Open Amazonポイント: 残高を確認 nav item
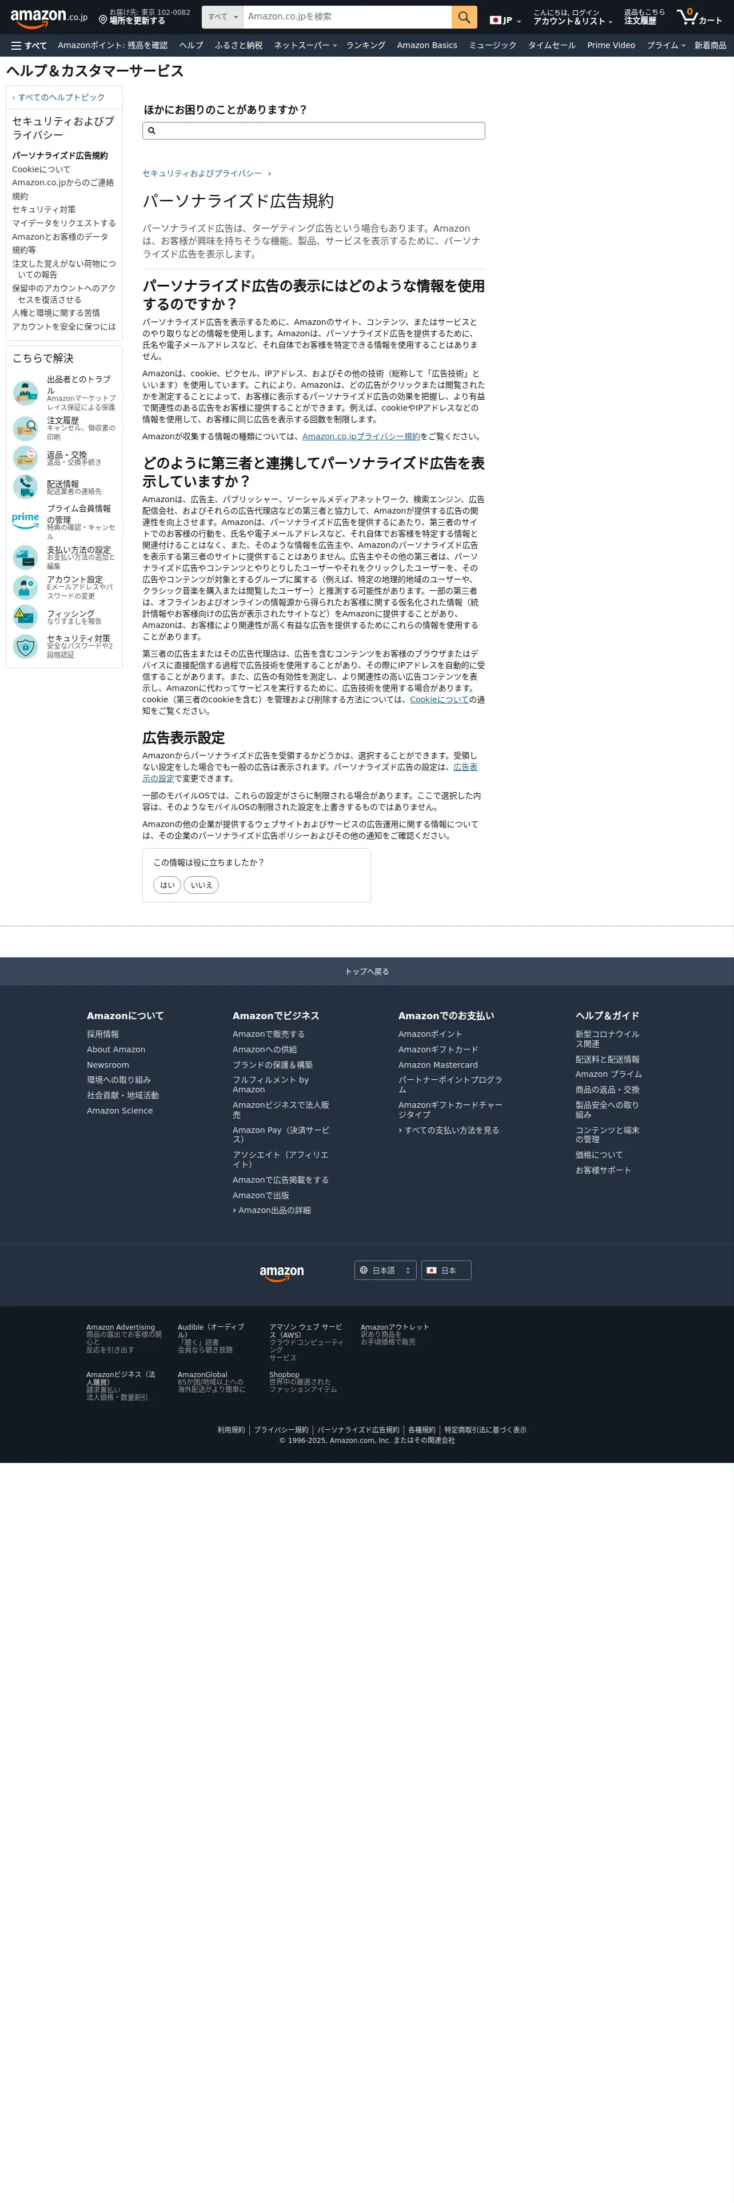The height and width of the screenshot is (2203, 734). (x=113, y=45)
